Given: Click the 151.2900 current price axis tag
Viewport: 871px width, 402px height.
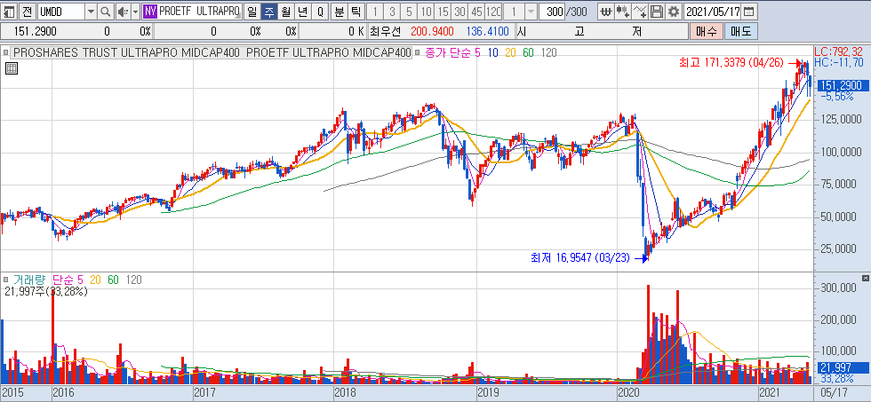Looking at the screenshot, I should coord(842,85).
